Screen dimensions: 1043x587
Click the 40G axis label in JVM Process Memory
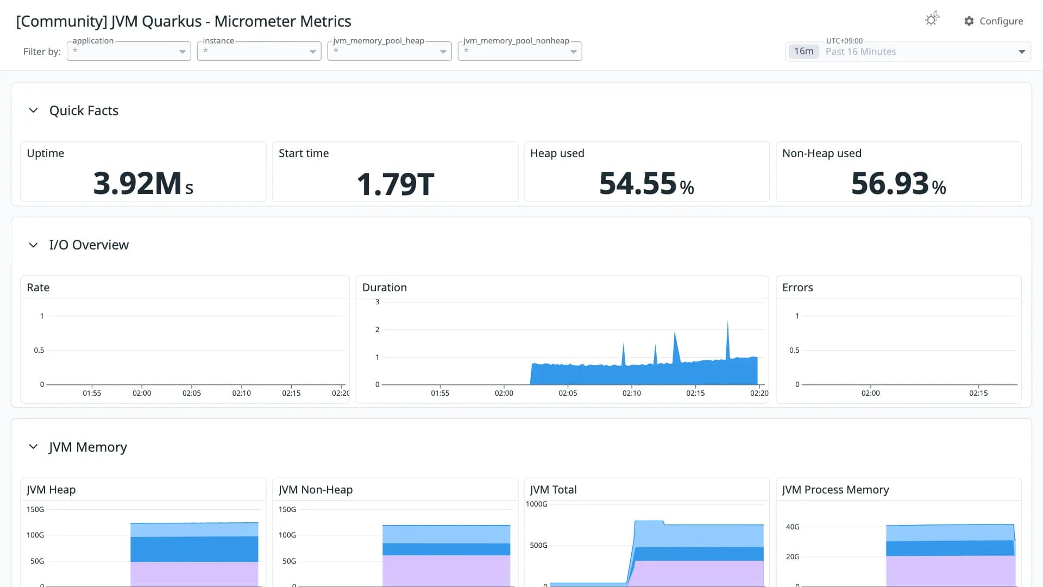[x=793, y=527]
